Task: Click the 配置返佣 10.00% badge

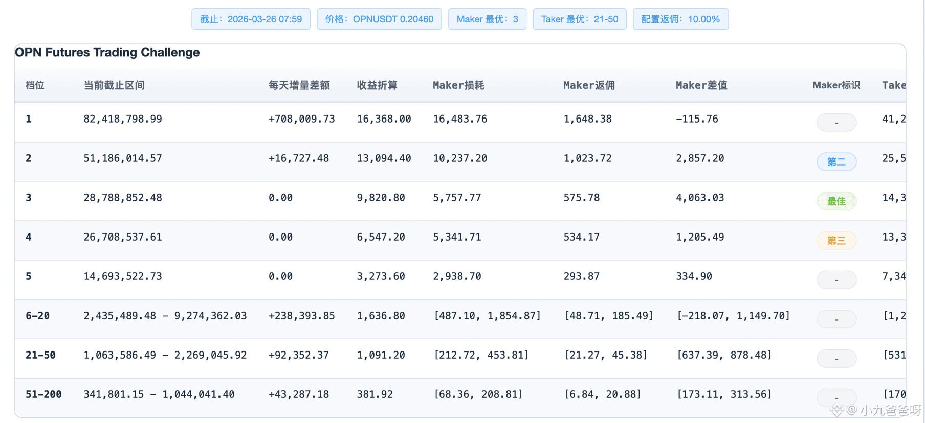Action: (x=680, y=19)
